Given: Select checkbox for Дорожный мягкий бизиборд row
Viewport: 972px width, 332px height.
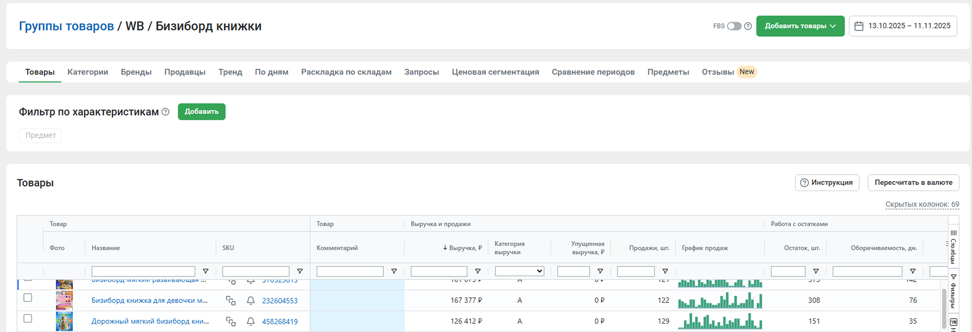Looking at the screenshot, I should [27, 318].
